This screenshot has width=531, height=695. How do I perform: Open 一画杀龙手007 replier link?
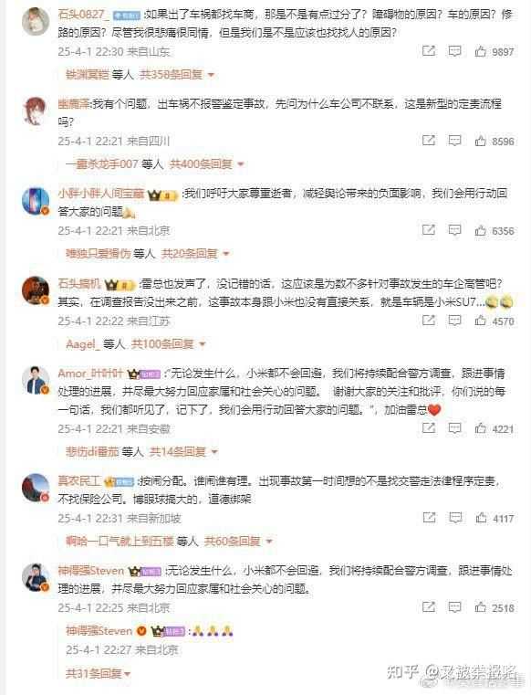102,164
